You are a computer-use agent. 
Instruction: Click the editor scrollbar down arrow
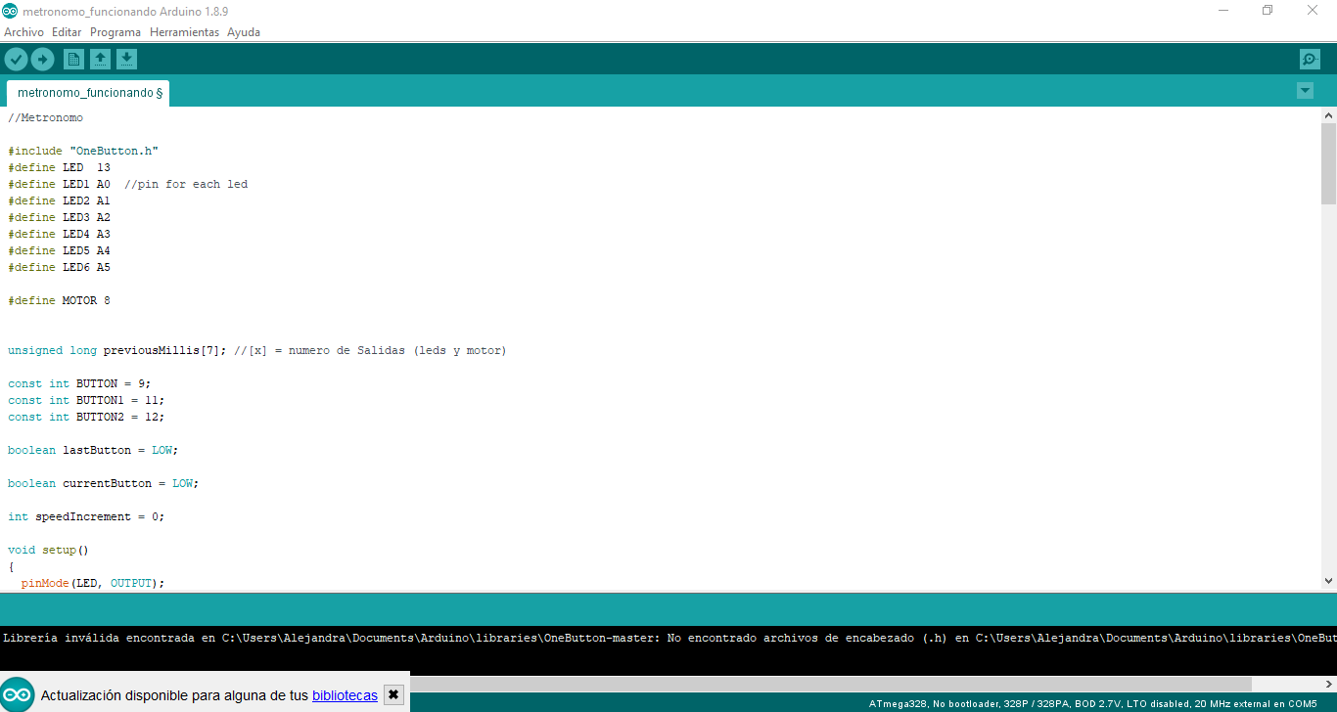click(1328, 580)
